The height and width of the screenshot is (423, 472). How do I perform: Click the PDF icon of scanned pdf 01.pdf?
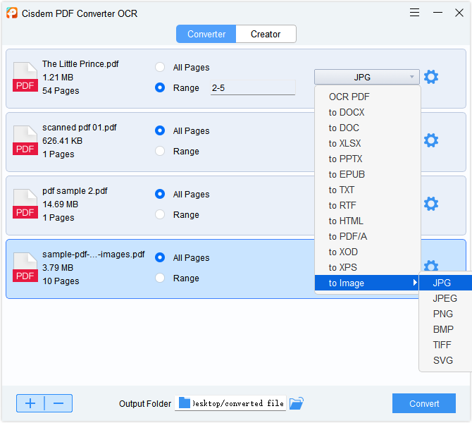point(25,140)
